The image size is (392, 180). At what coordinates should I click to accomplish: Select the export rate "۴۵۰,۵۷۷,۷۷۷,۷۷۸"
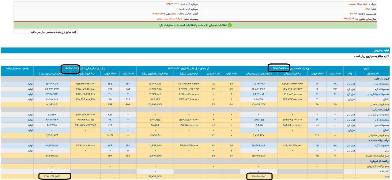tap(85, 125)
